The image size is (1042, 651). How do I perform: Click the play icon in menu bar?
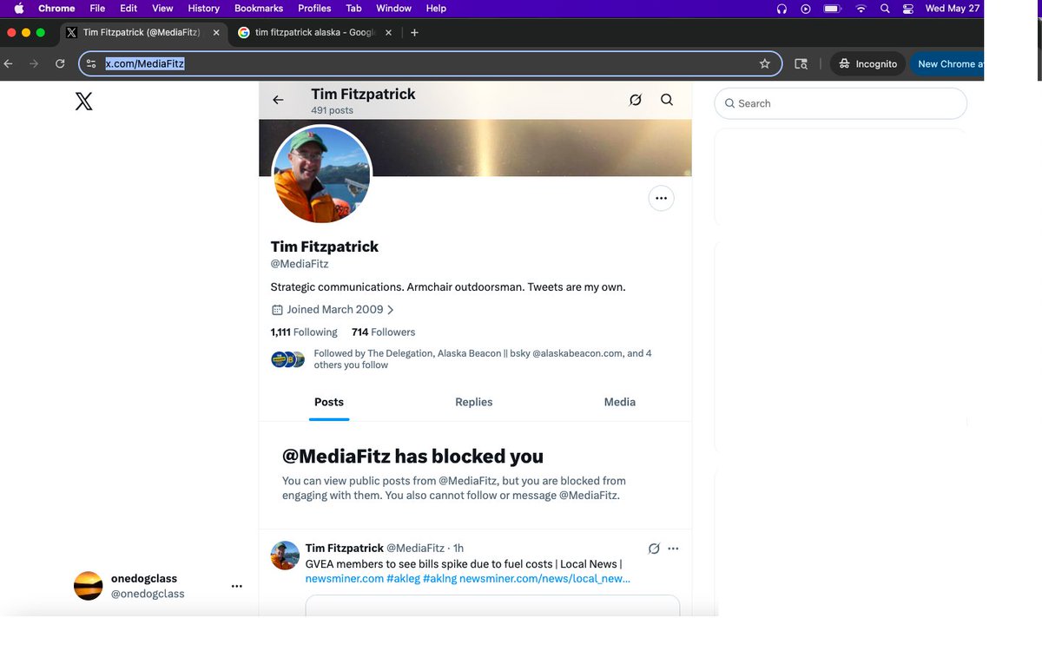click(806, 8)
